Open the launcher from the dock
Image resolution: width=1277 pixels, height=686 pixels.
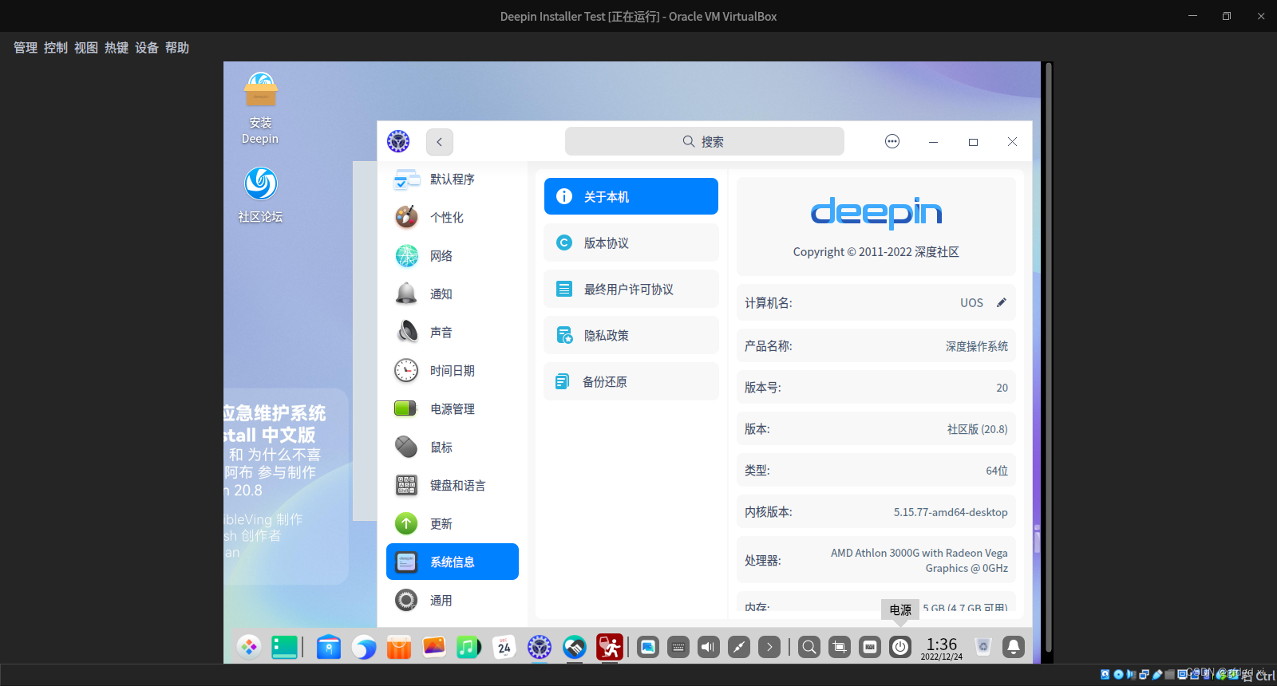[x=249, y=647]
